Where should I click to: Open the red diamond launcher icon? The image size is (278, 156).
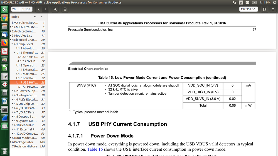coord(5,85)
